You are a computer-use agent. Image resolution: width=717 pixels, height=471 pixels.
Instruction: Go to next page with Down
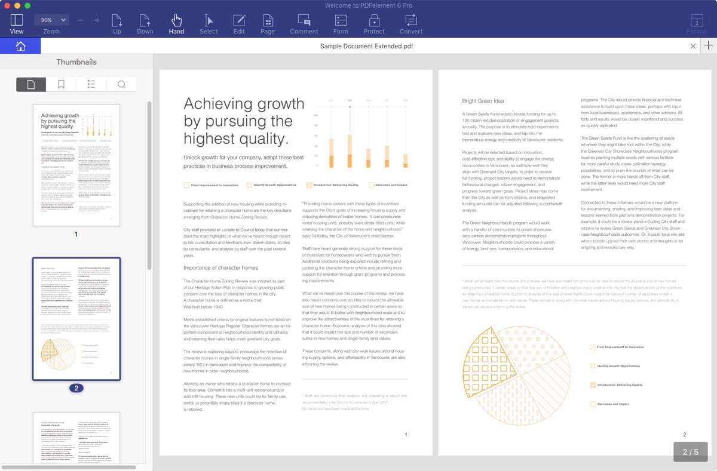click(x=145, y=24)
